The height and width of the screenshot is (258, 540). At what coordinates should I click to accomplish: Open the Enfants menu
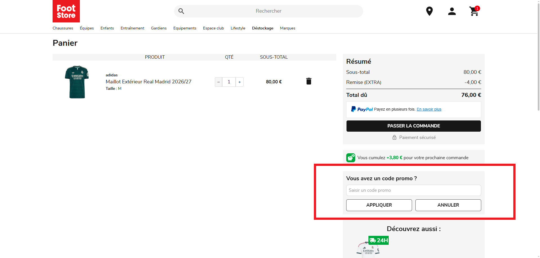(x=107, y=28)
